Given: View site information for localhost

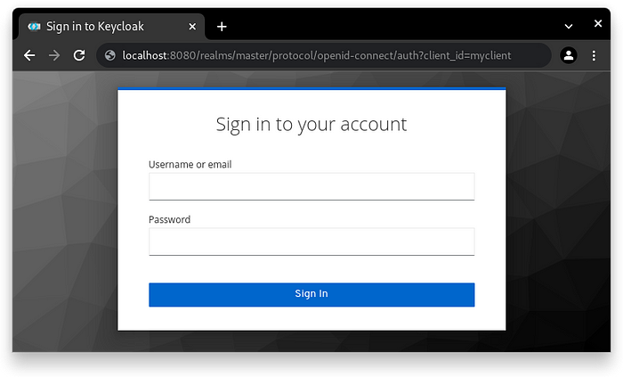Looking at the screenshot, I should (x=110, y=55).
